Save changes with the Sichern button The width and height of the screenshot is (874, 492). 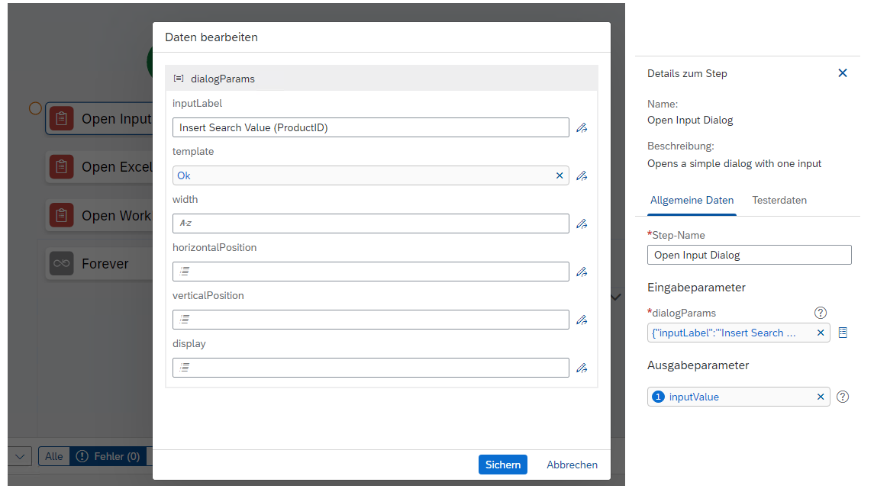point(503,465)
